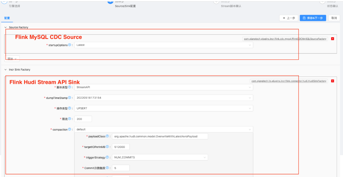Click the 取消 button
Image resolution: width=343 pixels, height=177 pixels.
pos(334,18)
